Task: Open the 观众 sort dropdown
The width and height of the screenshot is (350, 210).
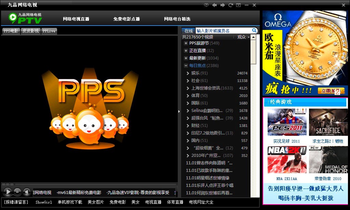Action: pos(243,37)
